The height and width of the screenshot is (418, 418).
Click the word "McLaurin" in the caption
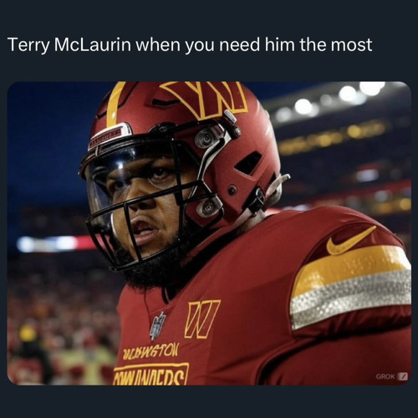tap(92, 44)
